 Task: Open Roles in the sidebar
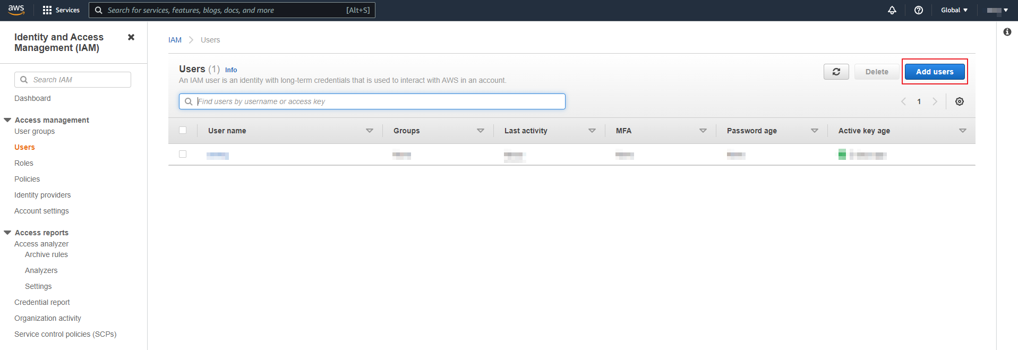click(24, 163)
